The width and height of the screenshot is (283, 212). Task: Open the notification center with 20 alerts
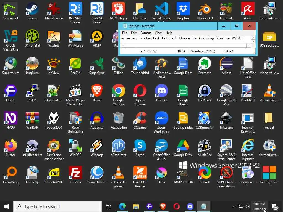pos(275,207)
